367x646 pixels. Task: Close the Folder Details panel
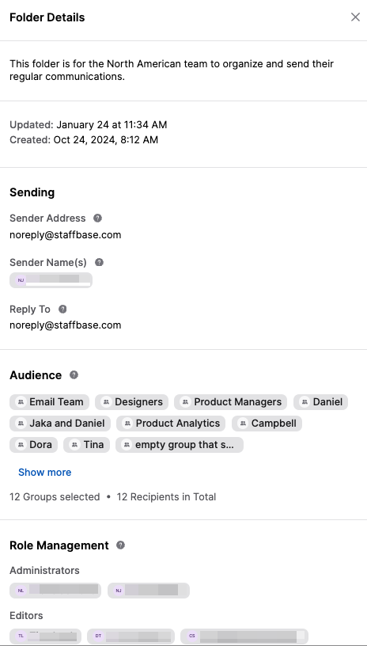(355, 17)
